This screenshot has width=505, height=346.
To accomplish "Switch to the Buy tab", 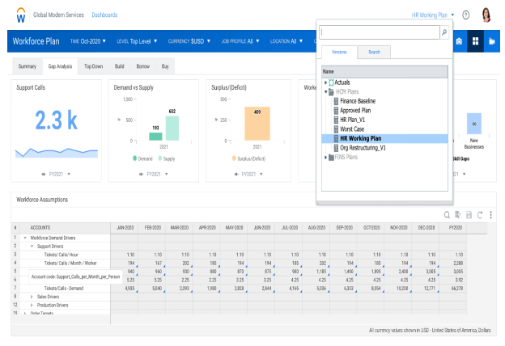I will pyautogui.click(x=165, y=66).
